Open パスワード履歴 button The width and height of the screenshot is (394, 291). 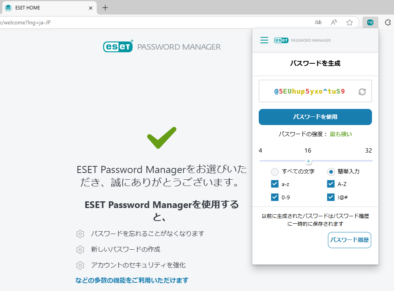point(350,240)
